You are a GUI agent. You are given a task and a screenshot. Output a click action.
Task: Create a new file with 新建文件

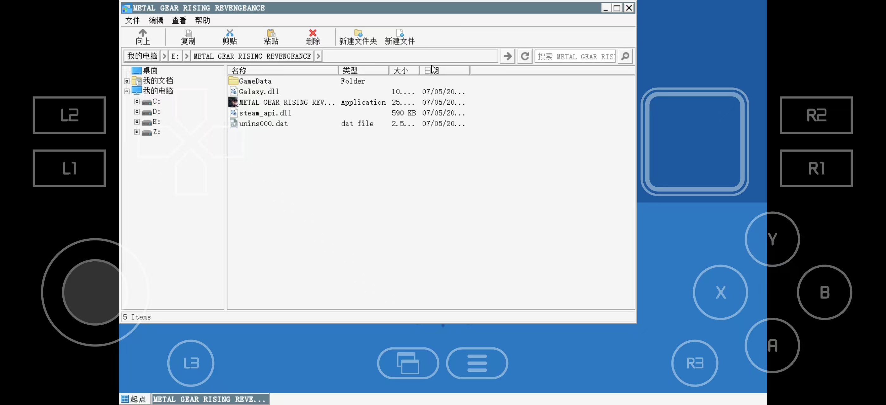[x=400, y=37]
